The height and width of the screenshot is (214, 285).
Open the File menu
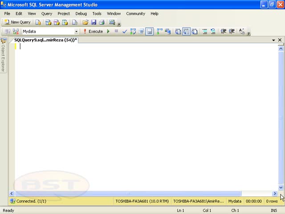click(x=7, y=14)
